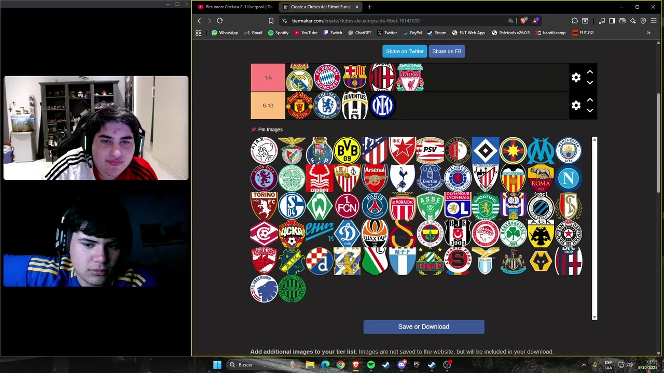Move the 1-5 tier row down
Viewport: 664px width, 373px height.
point(590,82)
